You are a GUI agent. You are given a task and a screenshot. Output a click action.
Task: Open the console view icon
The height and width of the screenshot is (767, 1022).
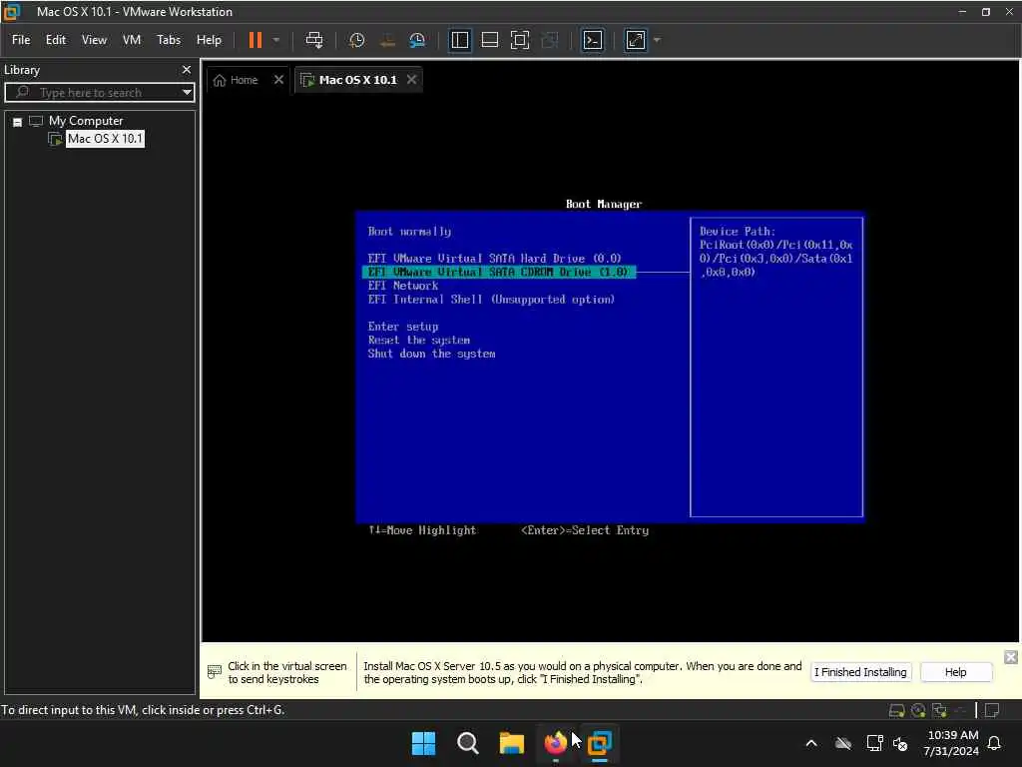click(592, 40)
